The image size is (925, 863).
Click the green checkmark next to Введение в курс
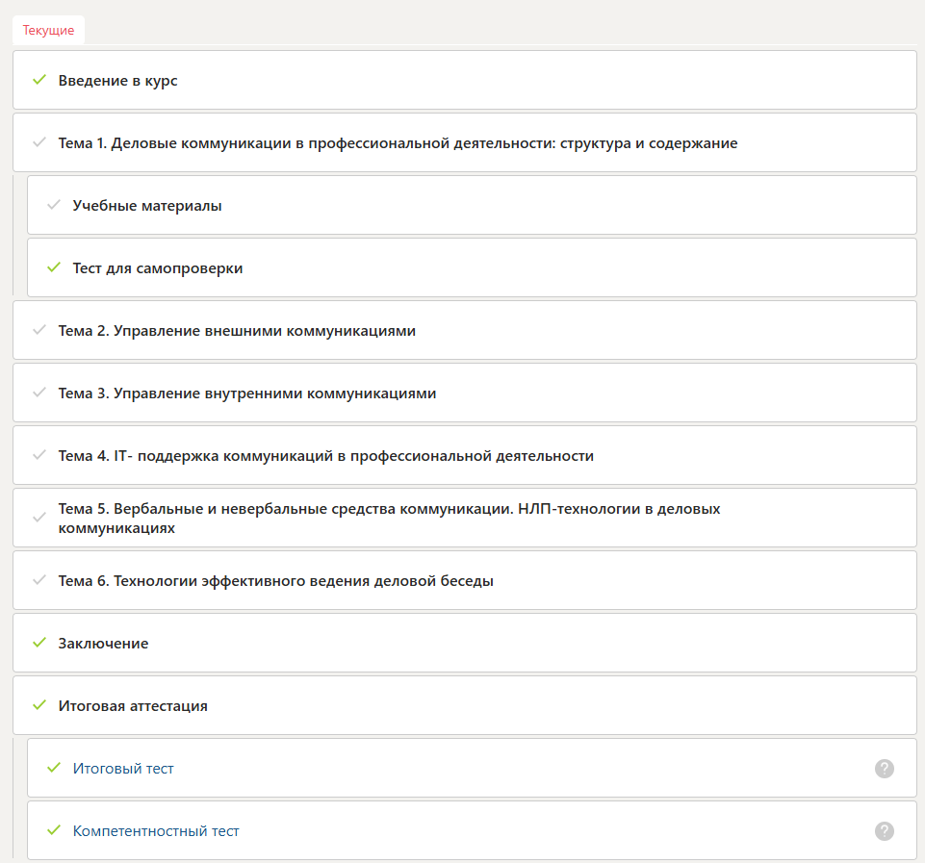[39, 80]
